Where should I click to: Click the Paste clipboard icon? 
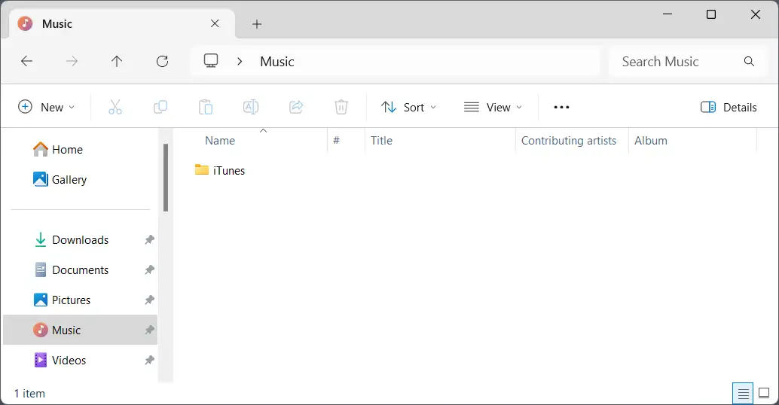[x=206, y=107]
